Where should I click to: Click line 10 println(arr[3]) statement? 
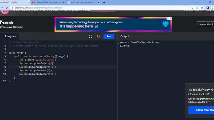coord(37,74)
